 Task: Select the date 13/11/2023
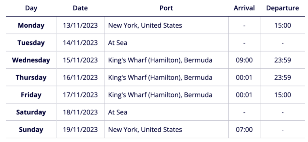[80, 25]
